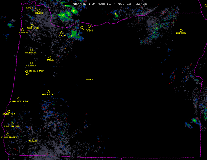
Task: Select the Green Mtn. station marker
Action: pyautogui.click(x=48, y=92)
